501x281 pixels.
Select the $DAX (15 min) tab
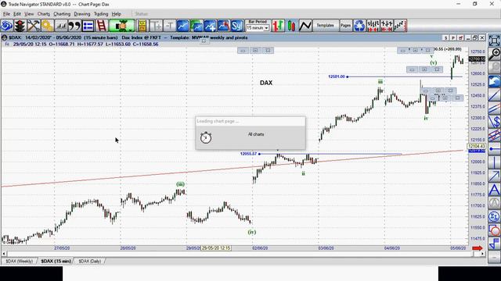point(56,261)
